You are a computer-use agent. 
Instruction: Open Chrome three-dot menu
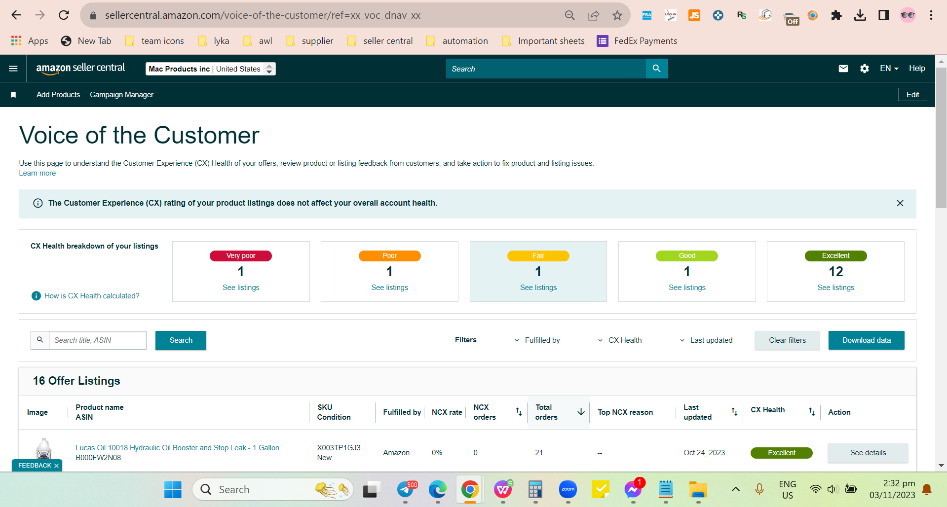pos(931,15)
